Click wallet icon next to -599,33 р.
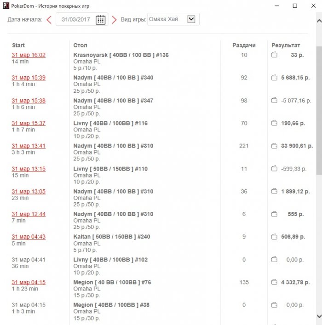Viewport: 322px width, 325px height. (274, 169)
